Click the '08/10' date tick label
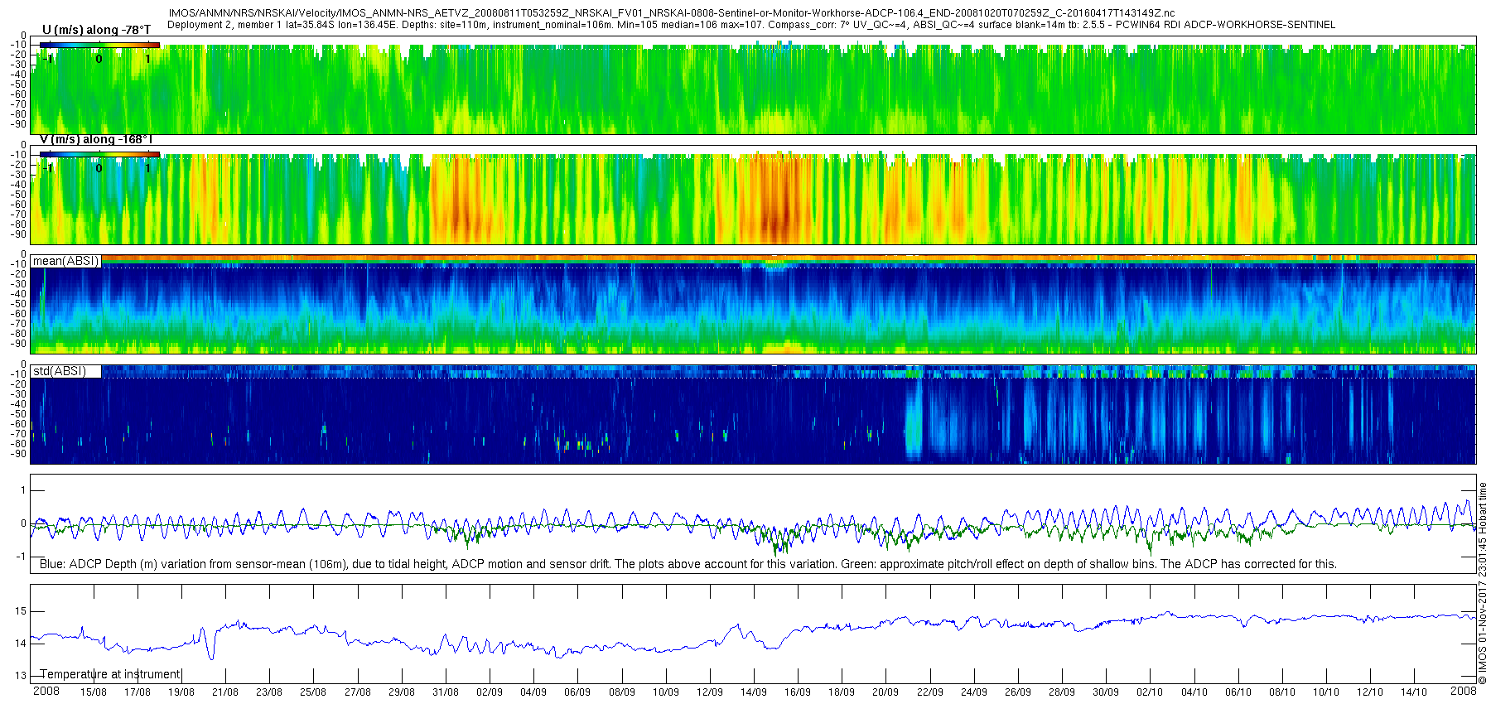Image resolution: width=1491 pixels, height=704 pixels. (x=1282, y=692)
